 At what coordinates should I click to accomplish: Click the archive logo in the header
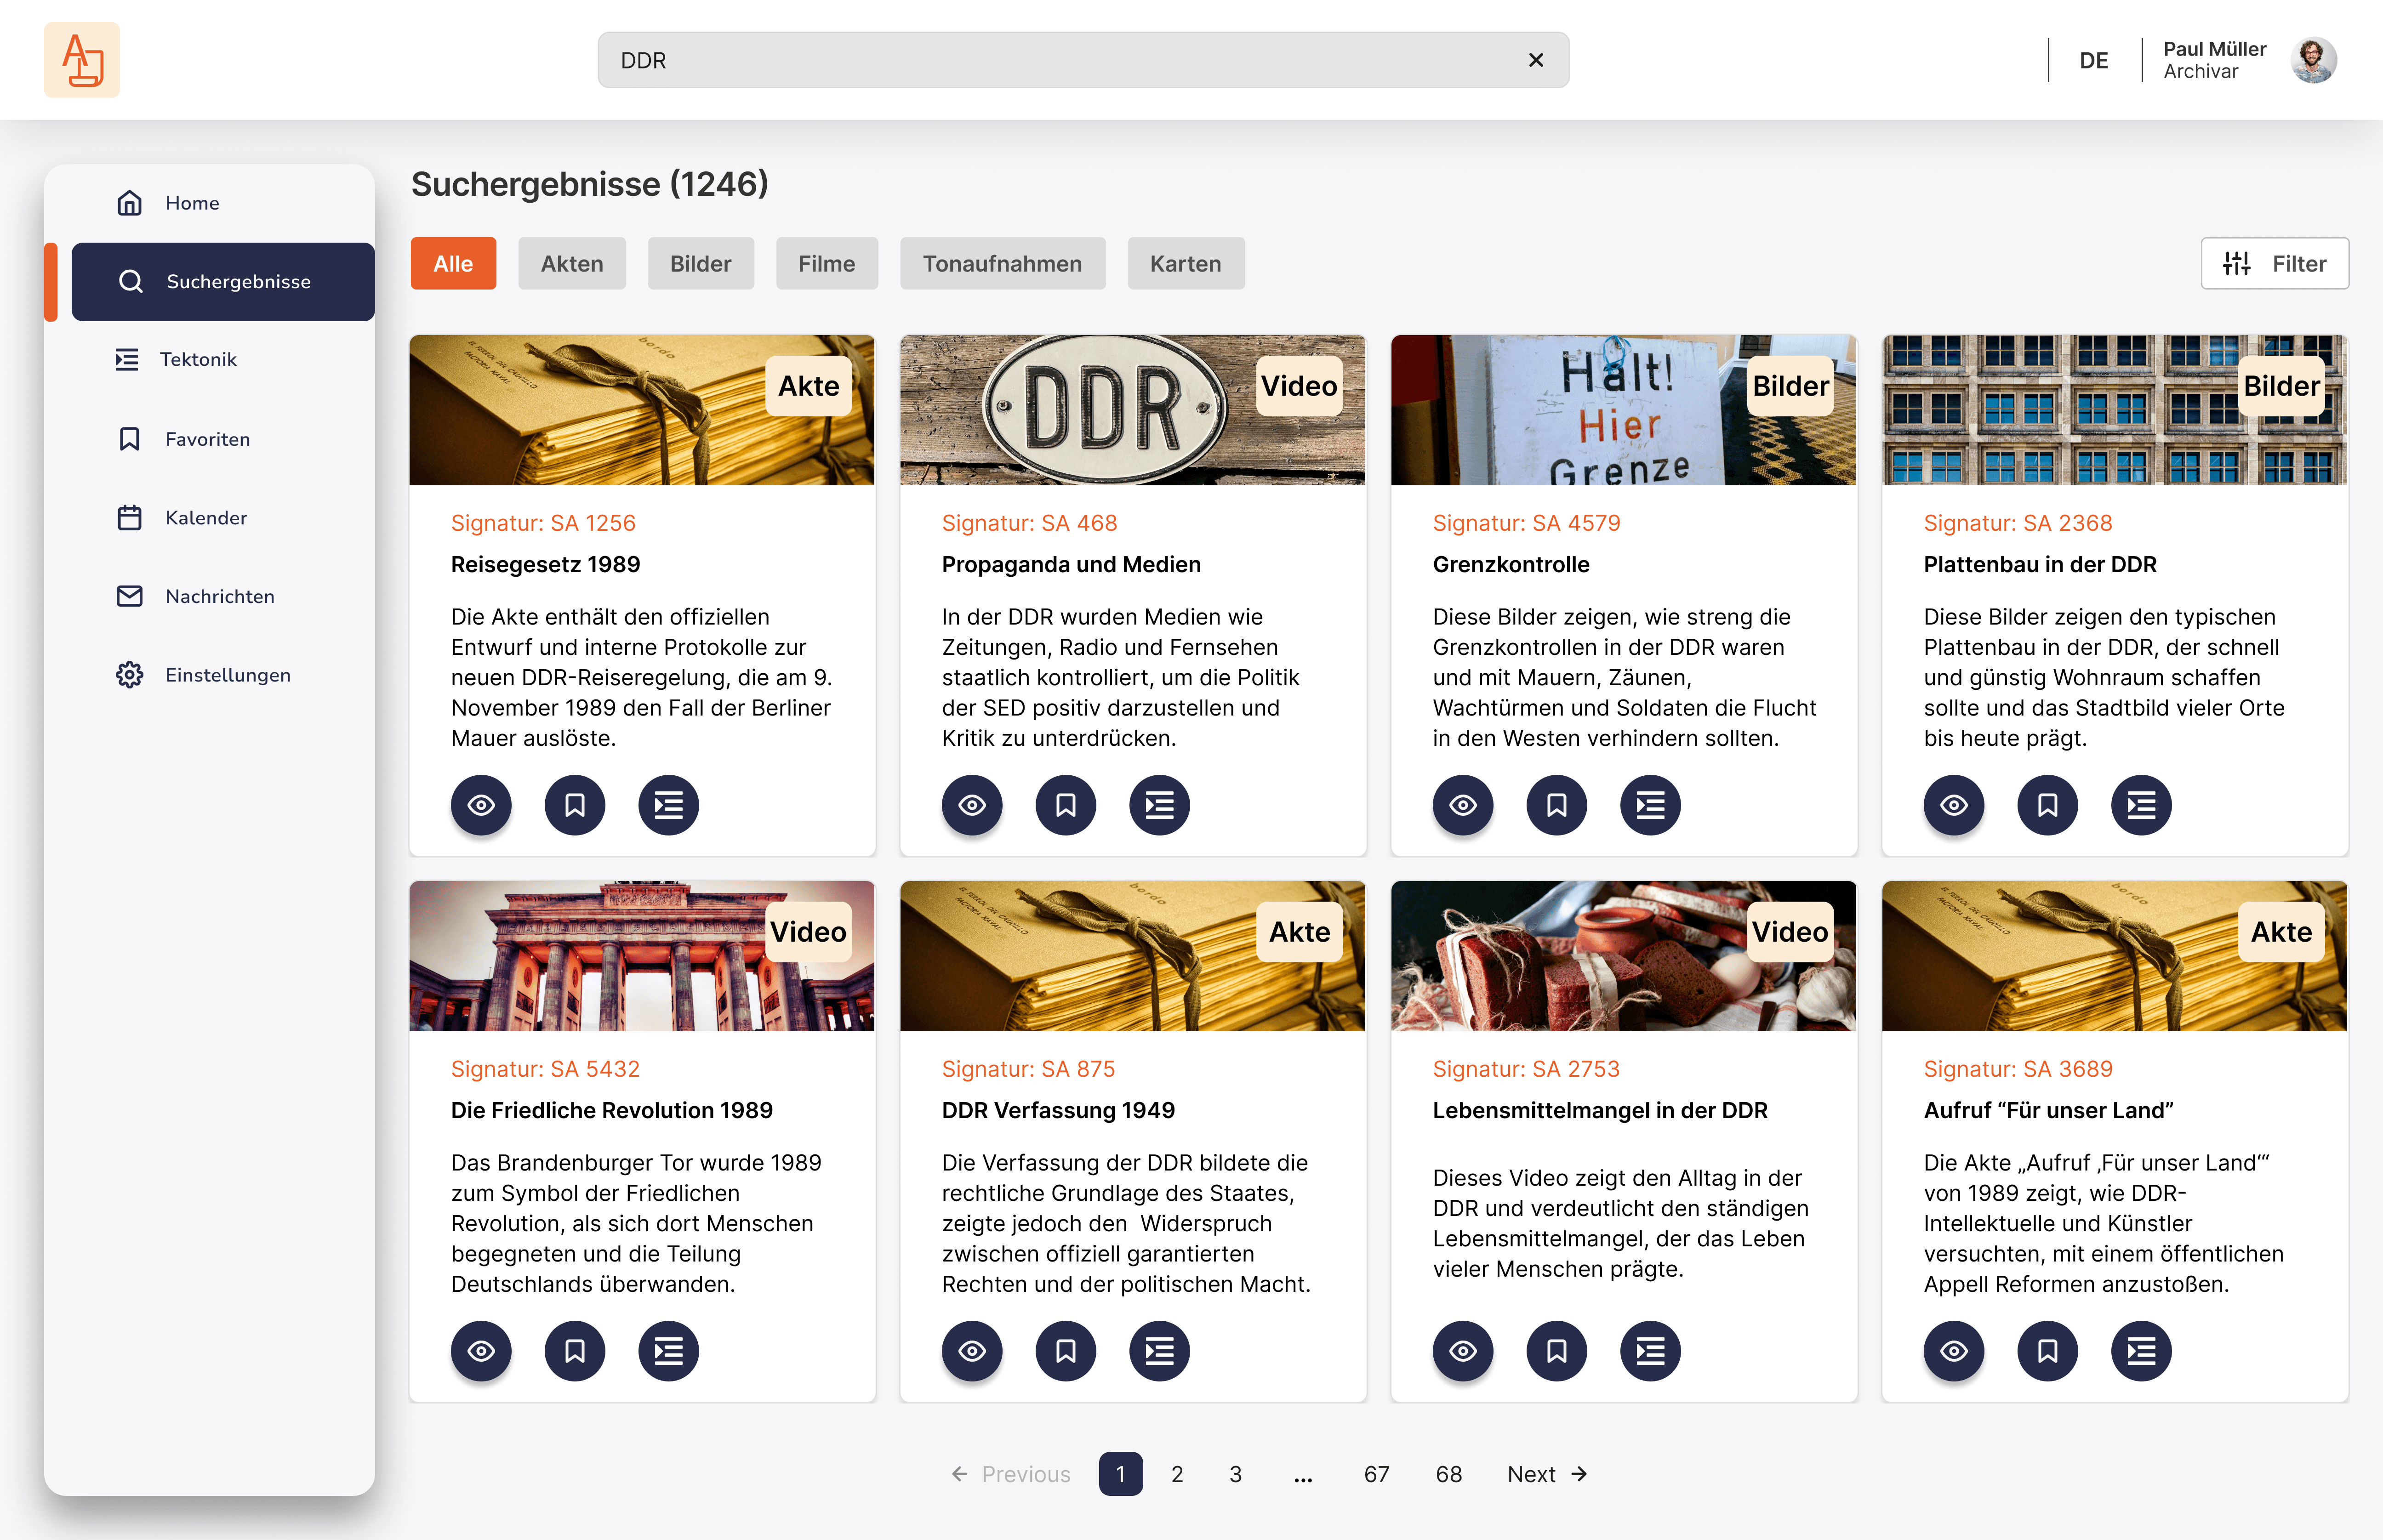(x=81, y=60)
